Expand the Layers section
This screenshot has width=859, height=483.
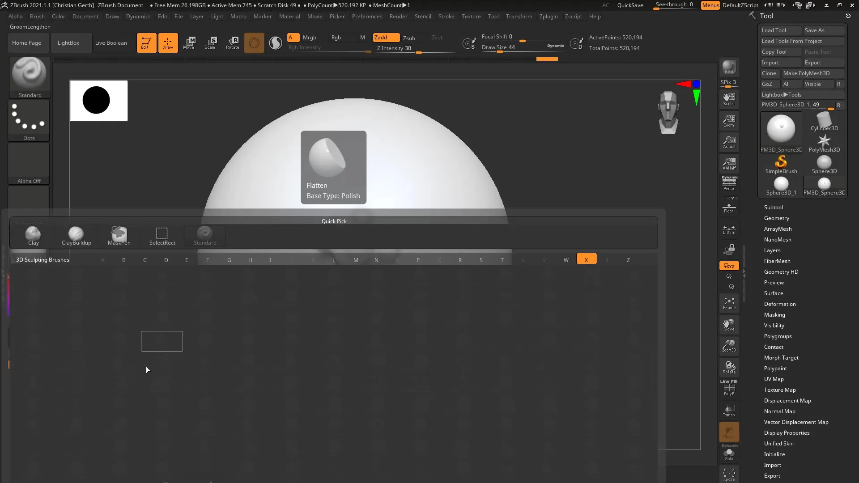point(772,250)
